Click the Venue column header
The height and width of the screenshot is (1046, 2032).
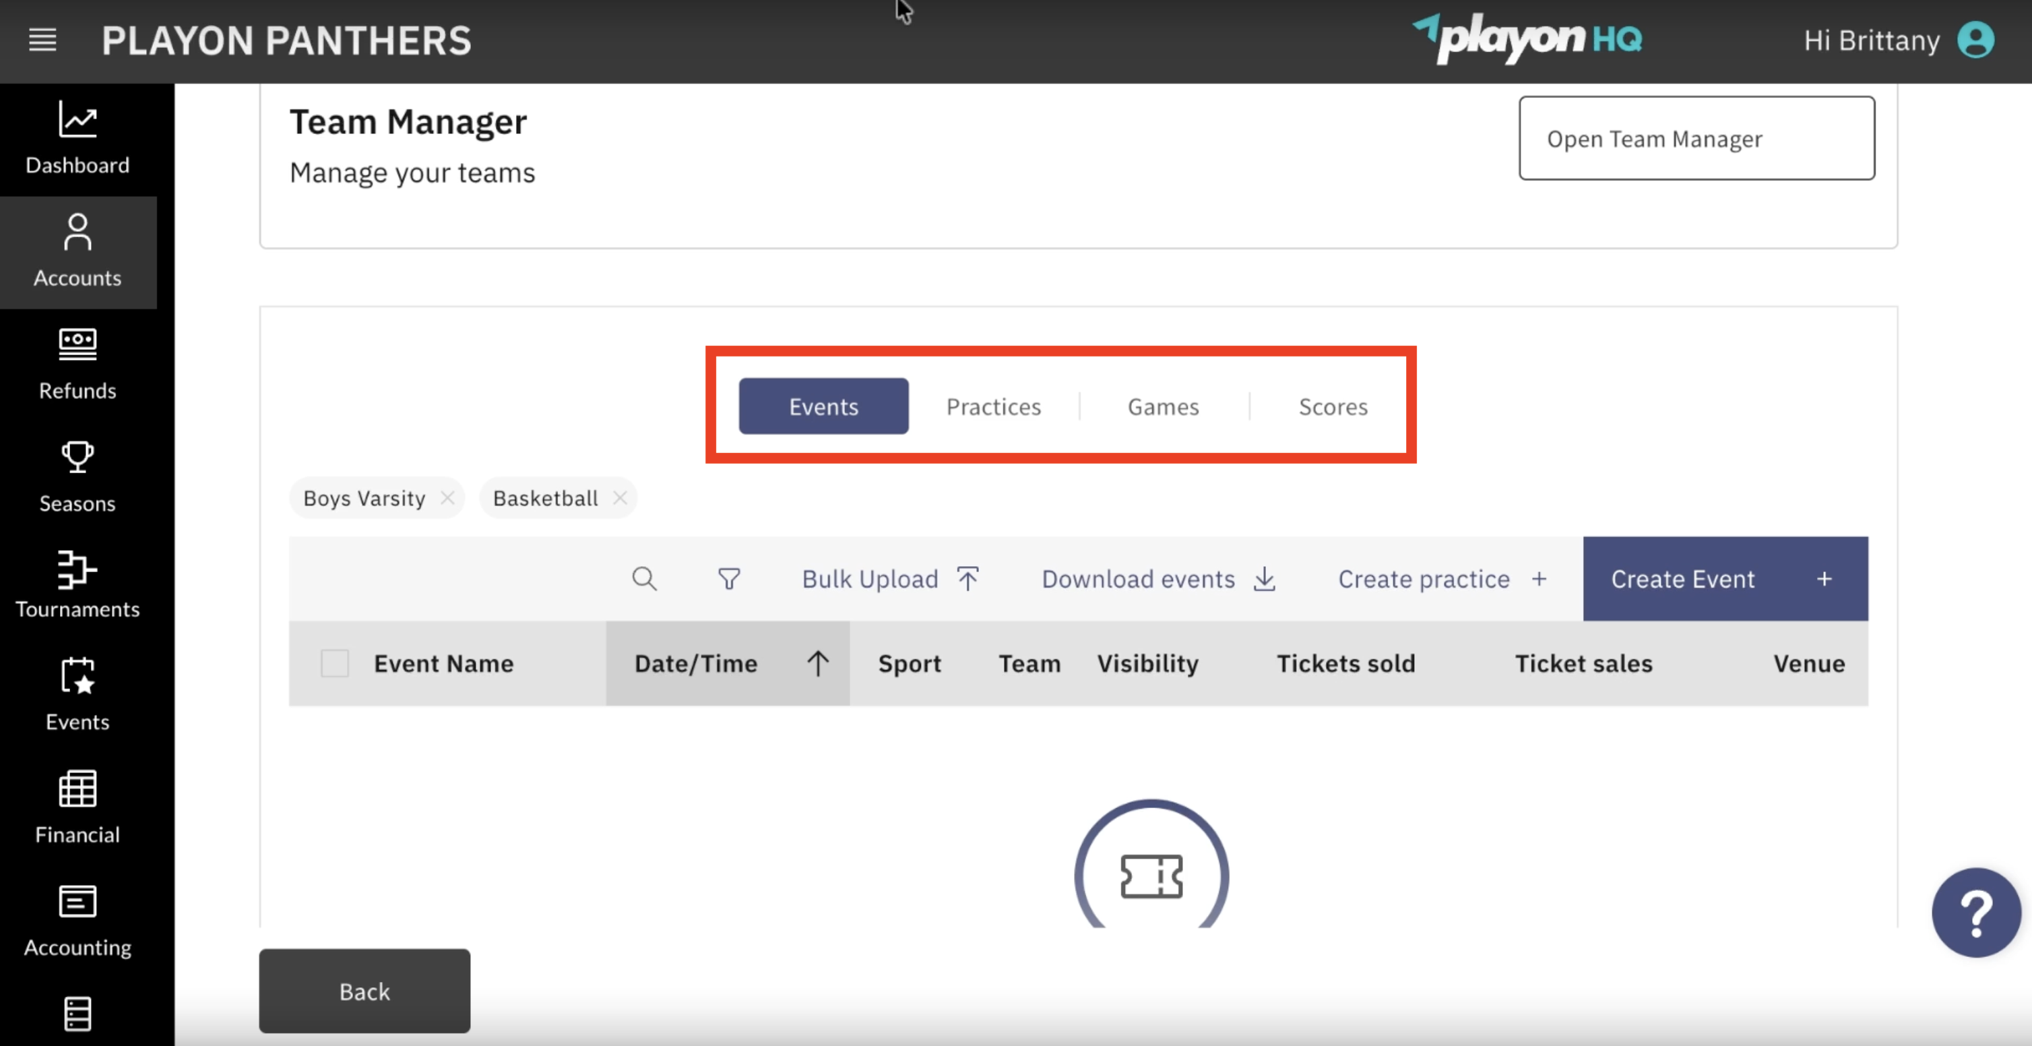coord(1809,663)
